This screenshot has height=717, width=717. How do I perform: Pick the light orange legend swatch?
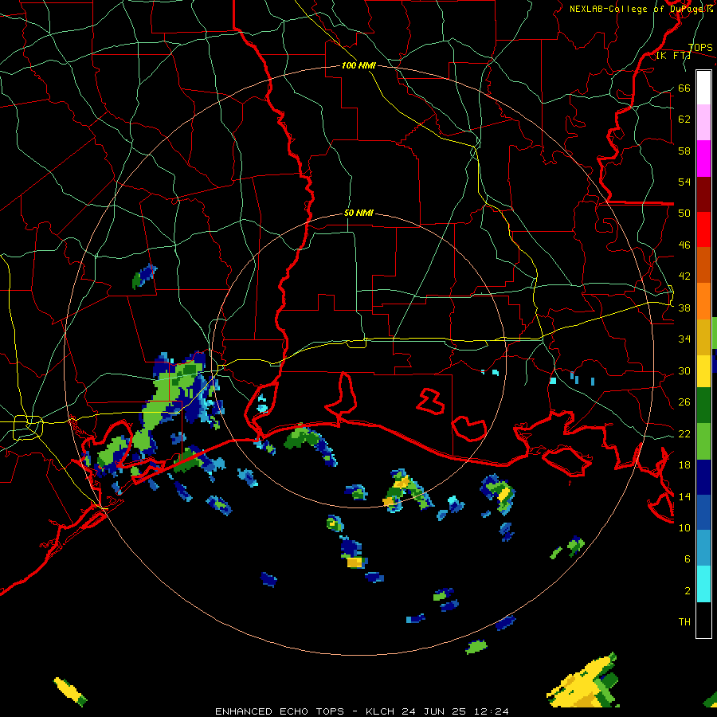tap(703, 300)
